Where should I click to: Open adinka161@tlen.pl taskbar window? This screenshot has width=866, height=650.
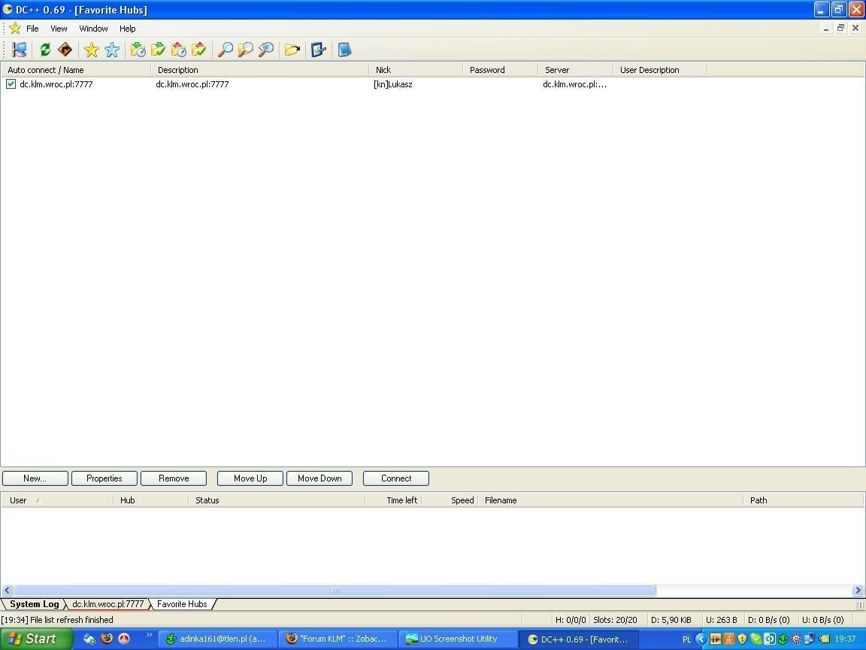(x=217, y=639)
